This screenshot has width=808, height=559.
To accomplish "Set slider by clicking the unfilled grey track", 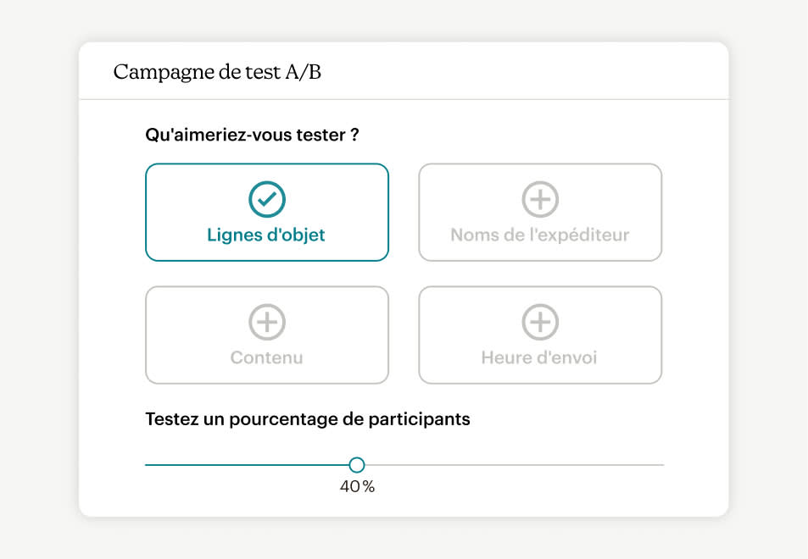I will coord(515,465).
